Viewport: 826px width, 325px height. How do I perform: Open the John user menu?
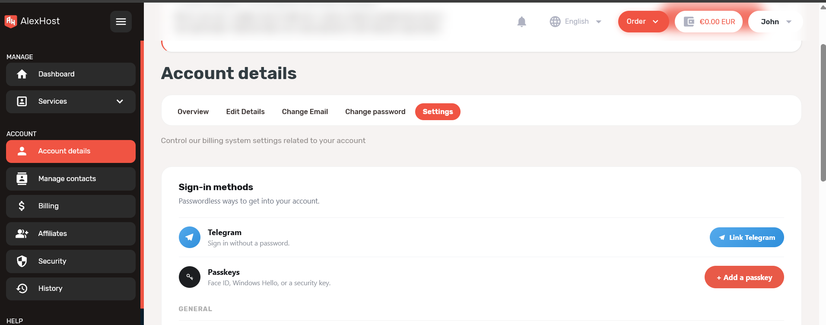(776, 22)
